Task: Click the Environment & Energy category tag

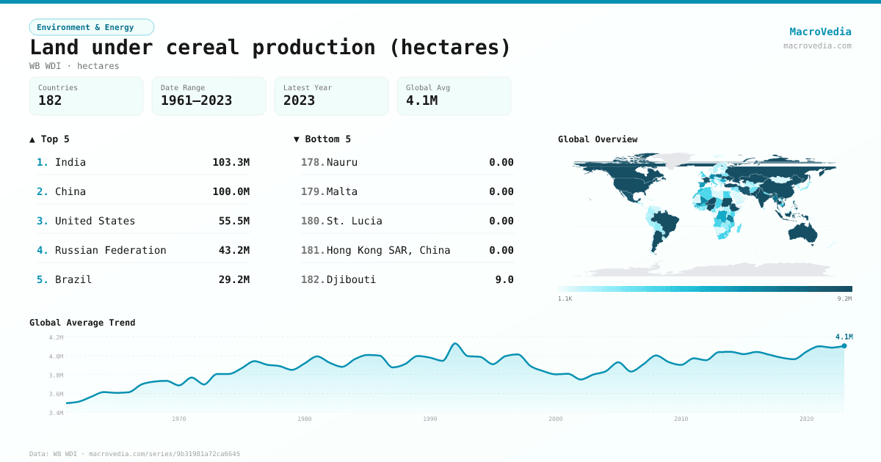Action: [91, 27]
